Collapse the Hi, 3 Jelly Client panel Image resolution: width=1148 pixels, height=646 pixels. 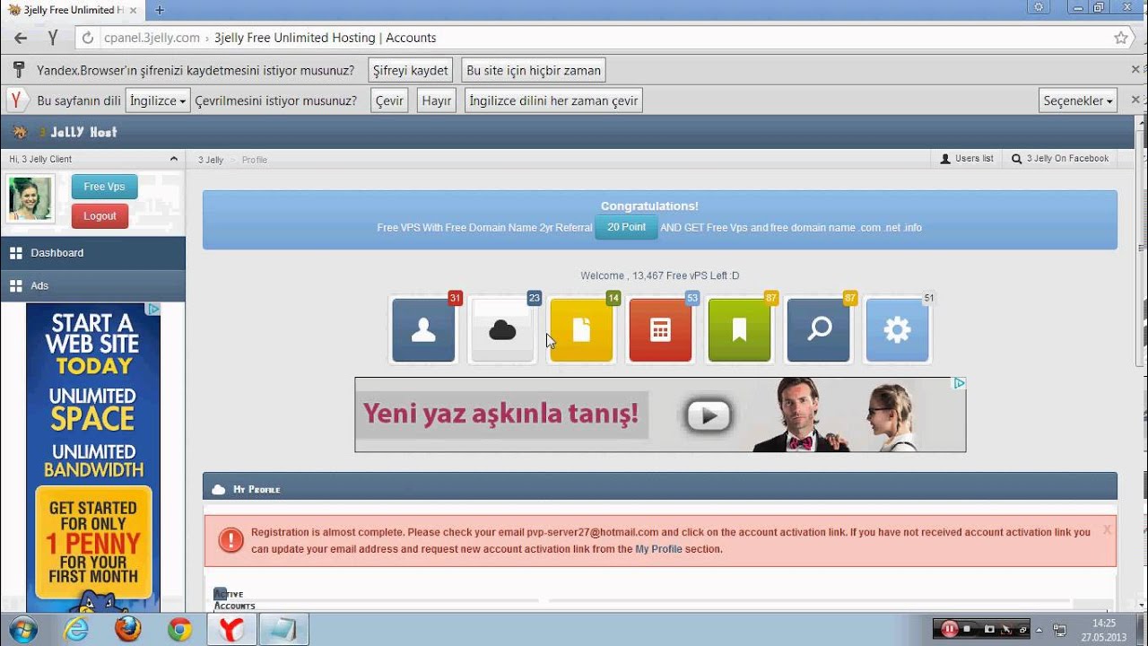(173, 159)
